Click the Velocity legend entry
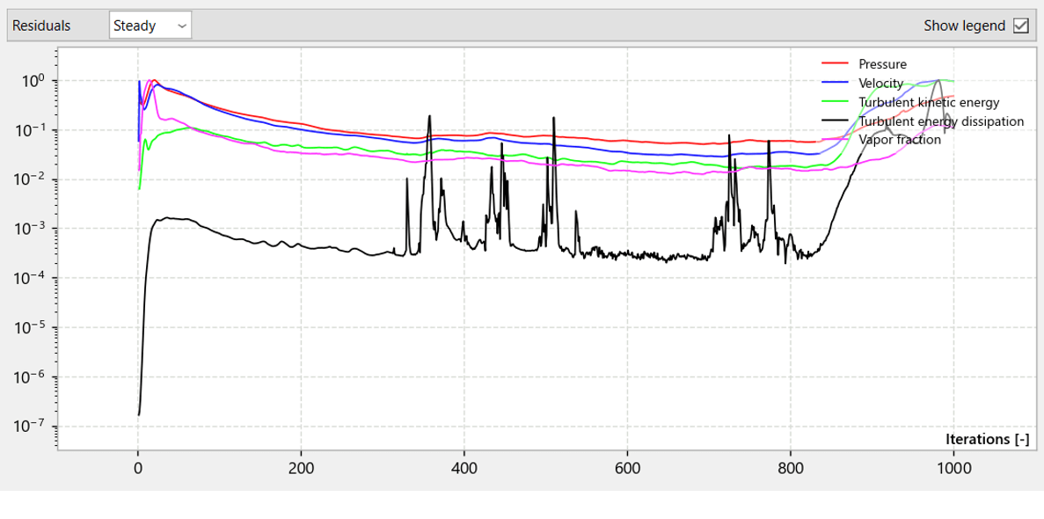Screen dimensions: 1044x519 tap(881, 84)
